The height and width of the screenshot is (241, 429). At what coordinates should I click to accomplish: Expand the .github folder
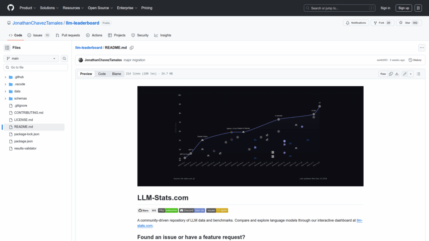(x=5, y=77)
